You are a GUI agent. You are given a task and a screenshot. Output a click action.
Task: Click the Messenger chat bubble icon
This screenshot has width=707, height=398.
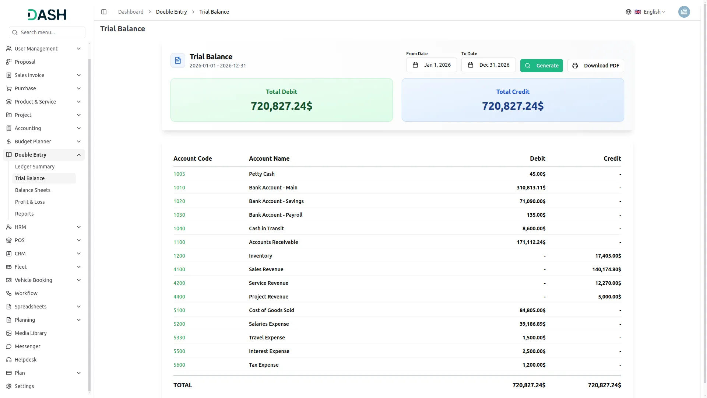[9, 346]
